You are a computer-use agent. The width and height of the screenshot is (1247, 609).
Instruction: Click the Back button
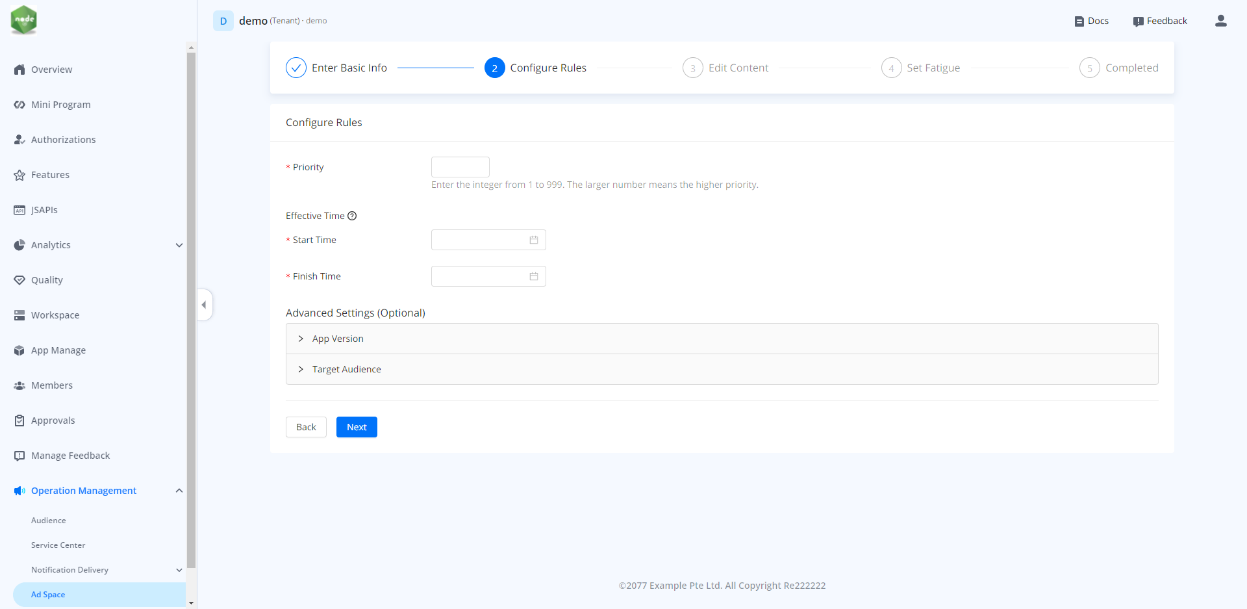(x=306, y=427)
